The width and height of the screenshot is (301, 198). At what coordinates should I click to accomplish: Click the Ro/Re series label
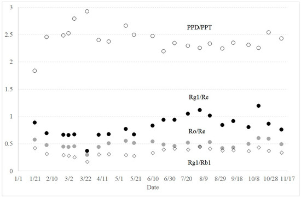point(197,131)
